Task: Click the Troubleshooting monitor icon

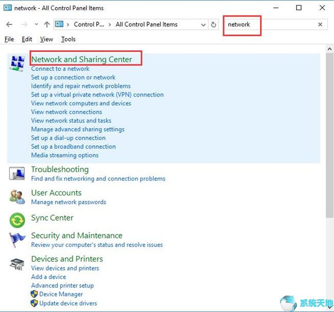Action: pyautogui.click(x=17, y=173)
